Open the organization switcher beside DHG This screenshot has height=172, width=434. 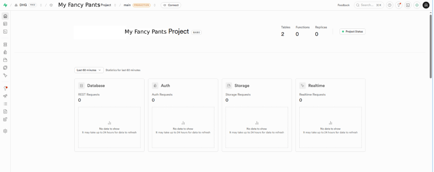pos(41,5)
